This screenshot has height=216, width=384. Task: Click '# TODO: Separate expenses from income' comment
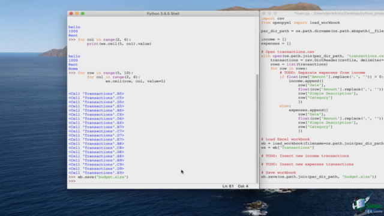[x=322, y=73]
